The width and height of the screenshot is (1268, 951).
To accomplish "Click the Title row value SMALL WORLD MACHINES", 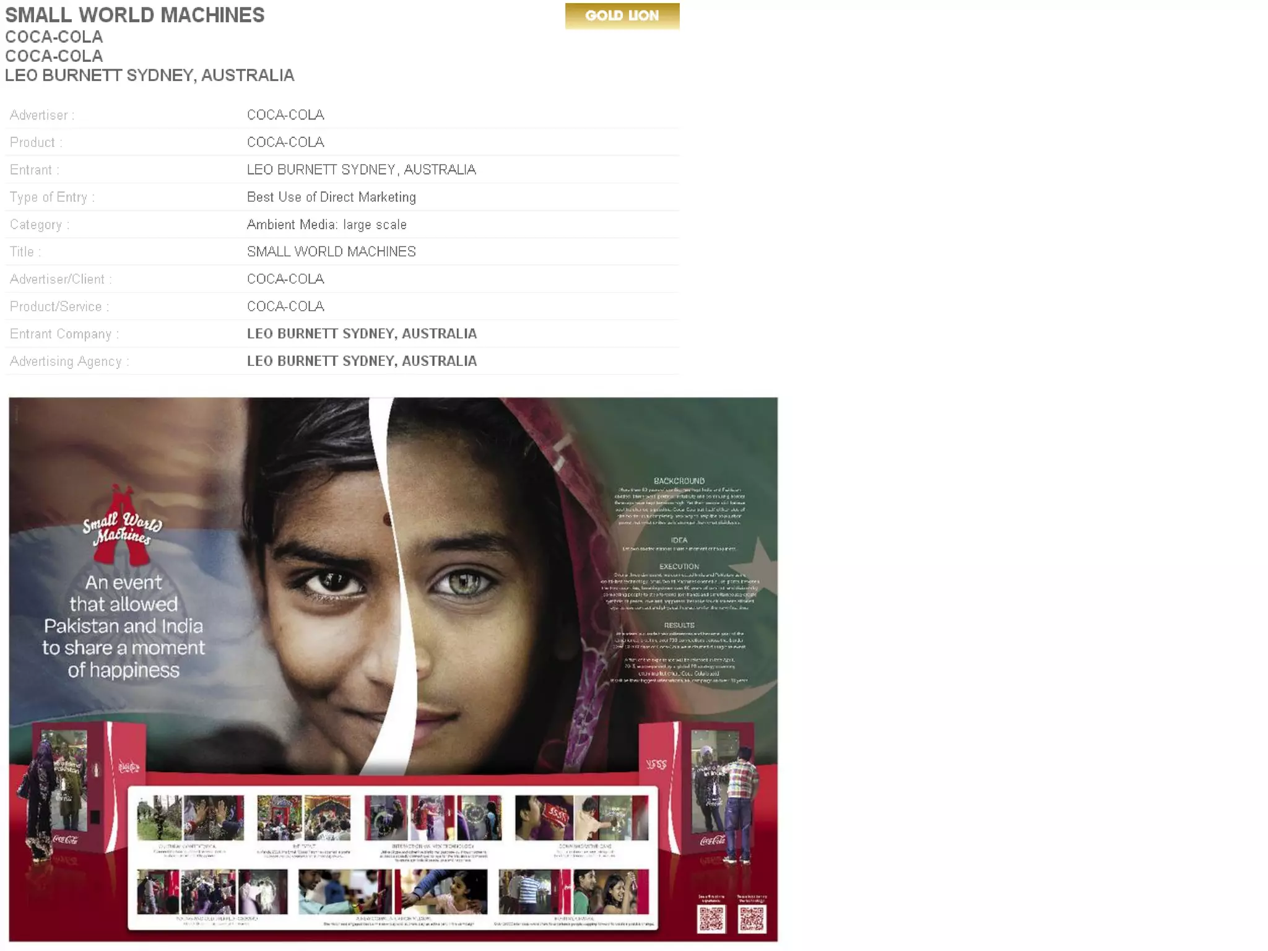I will click(331, 251).
